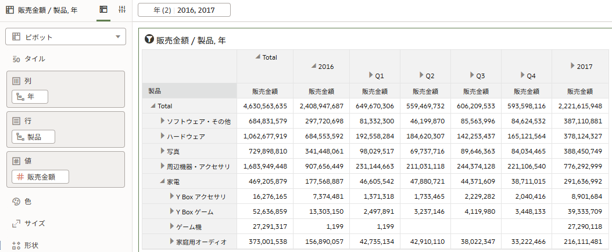Click the filter funnel icon beside chart title
Viewport: 612px width, 252px height.
click(149, 39)
